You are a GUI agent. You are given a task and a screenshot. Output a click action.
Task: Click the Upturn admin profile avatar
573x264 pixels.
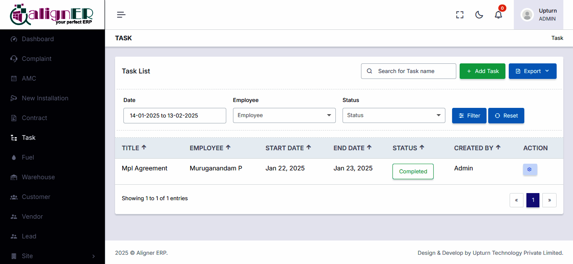[x=527, y=15]
